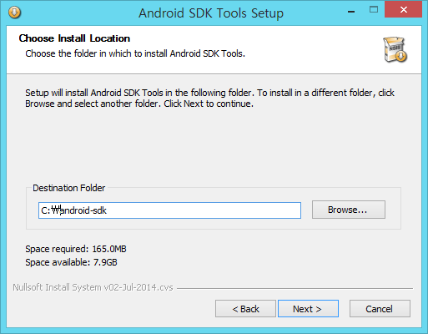Viewport: 428px width, 334px height.
Task: Focus the Destination Folder path field
Action: pyautogui.click(x=169, y=210)
